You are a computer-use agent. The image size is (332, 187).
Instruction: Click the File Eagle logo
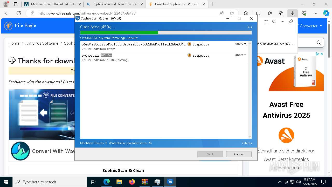pos(20,26)
